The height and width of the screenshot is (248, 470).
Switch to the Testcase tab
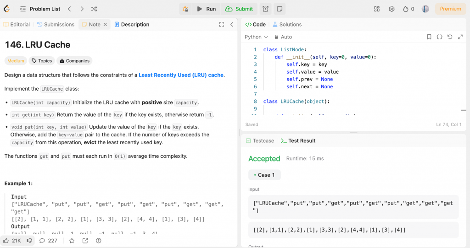pos(260,141)
